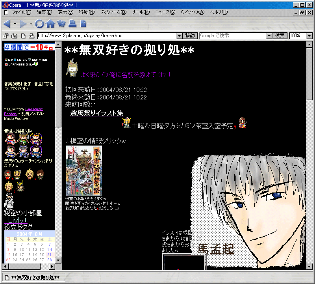Viewport: 315px width, 284px height.
Task: Click the 4週間で-10キロ banner ad
Action: coord(29,47)
